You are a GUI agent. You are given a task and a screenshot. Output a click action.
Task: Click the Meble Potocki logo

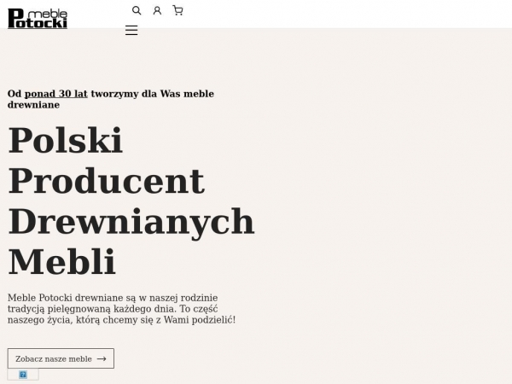[x=38, y=19]
